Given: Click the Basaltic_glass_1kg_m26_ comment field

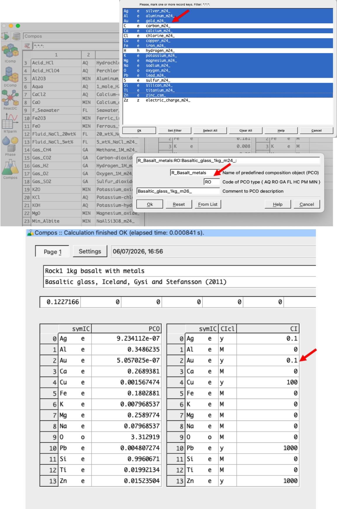Looking at the screenshot, I should pos(178,191).
